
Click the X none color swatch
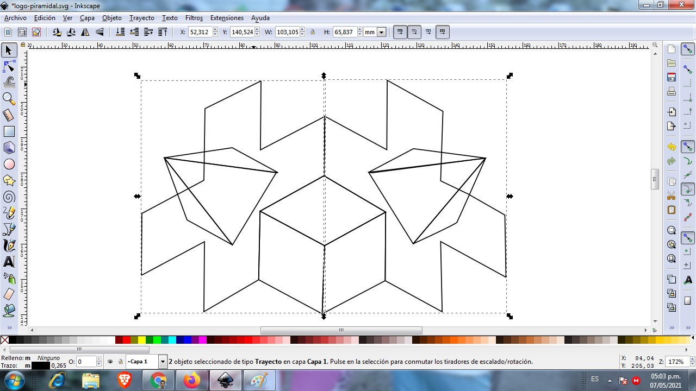click(4, 340)
